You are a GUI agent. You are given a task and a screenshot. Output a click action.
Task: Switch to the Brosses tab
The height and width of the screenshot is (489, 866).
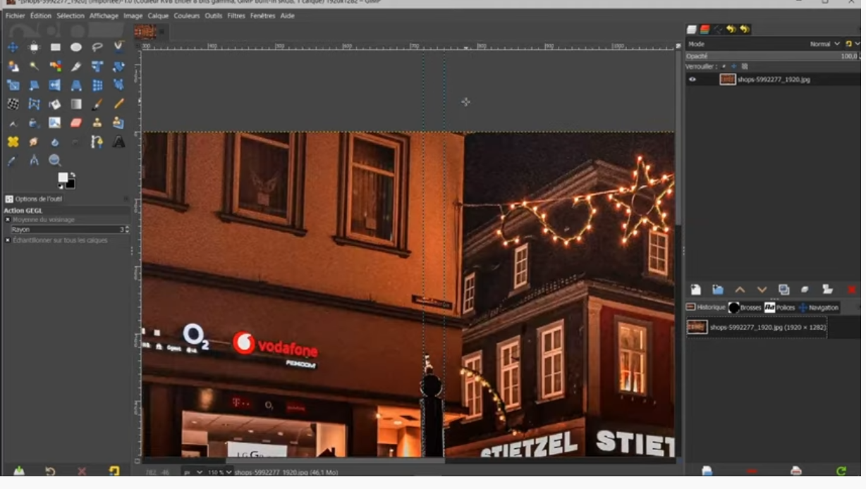click(x=745, y=308)
